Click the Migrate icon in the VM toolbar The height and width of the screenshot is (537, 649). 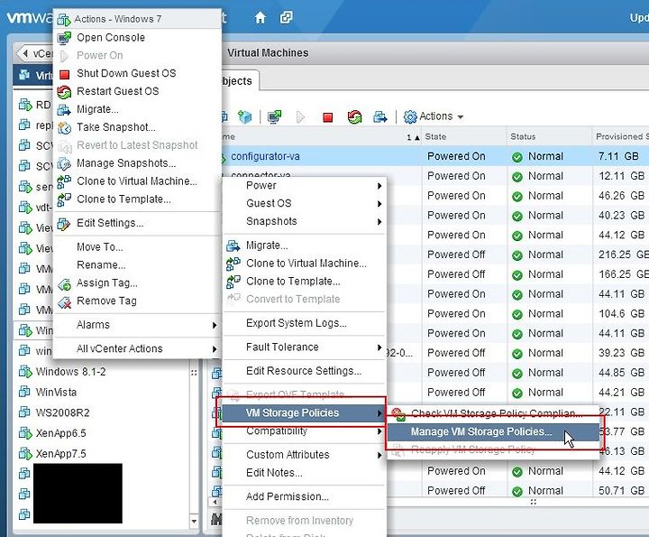(380, 116)
